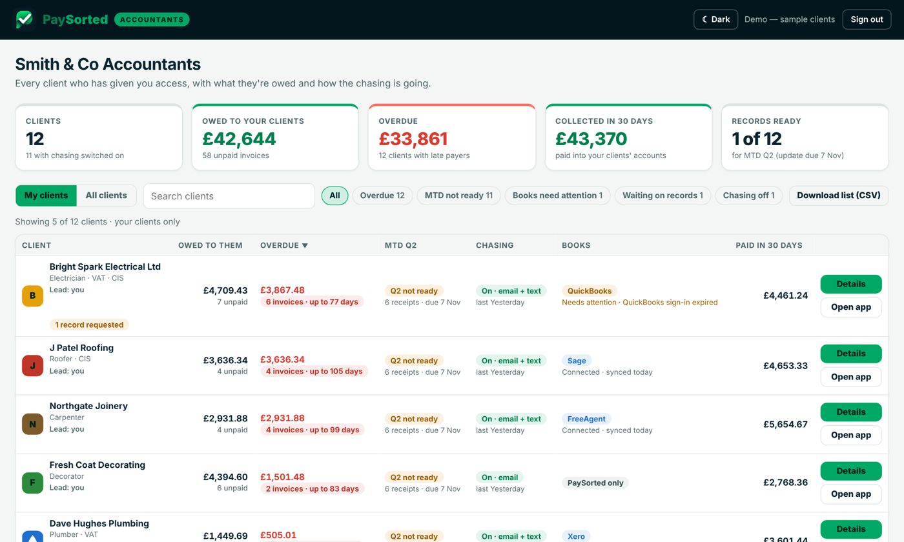Click the FreeAgent badge
Screen dimensions: 904x542
pyautogui.click(x=586, y=419)
